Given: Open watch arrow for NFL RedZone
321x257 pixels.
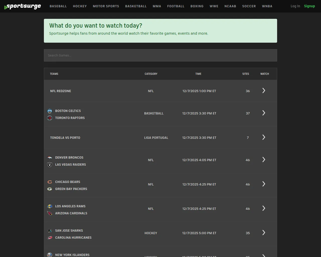Looking at the screenshot, I should pos(264,91).
